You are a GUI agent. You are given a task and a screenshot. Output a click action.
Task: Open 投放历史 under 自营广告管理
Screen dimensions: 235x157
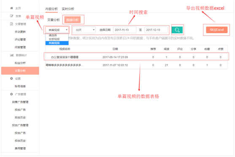click(20, 117)
